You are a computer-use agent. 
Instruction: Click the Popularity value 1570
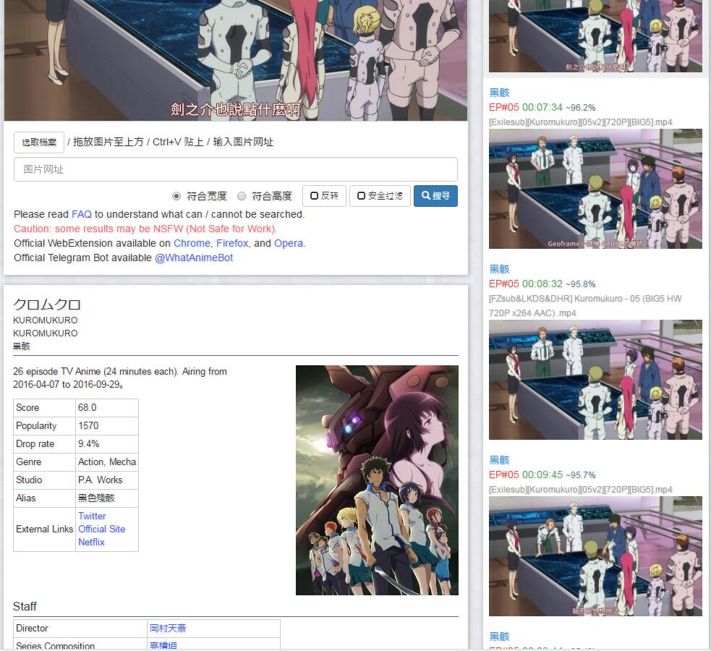pyautogui.click(x=106, y=426)
